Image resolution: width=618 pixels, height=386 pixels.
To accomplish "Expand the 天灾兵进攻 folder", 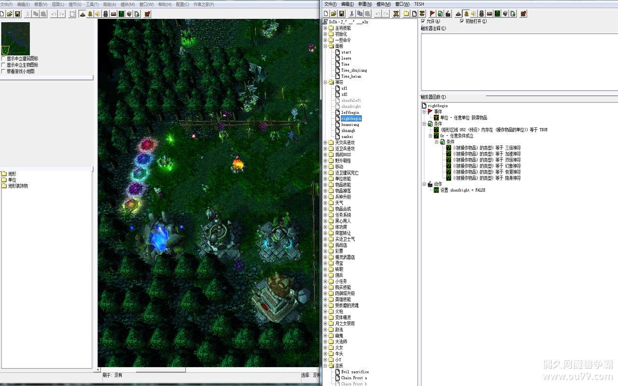I will (325, 143).
